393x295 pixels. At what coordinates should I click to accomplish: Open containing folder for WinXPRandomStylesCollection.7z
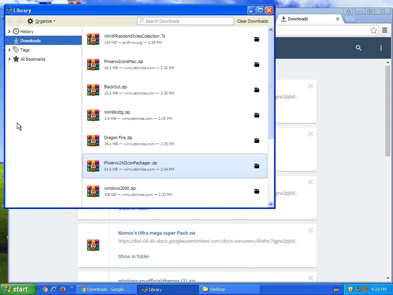coord(257,40)
